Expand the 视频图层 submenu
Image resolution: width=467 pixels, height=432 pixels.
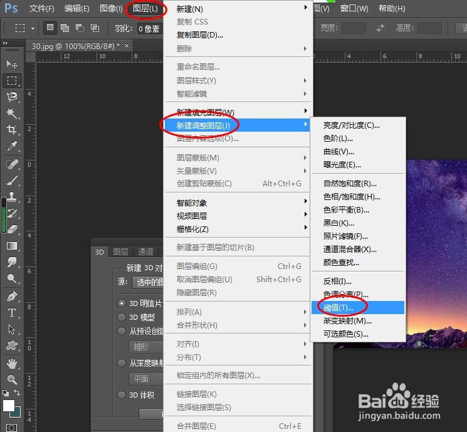coord(238,216)
